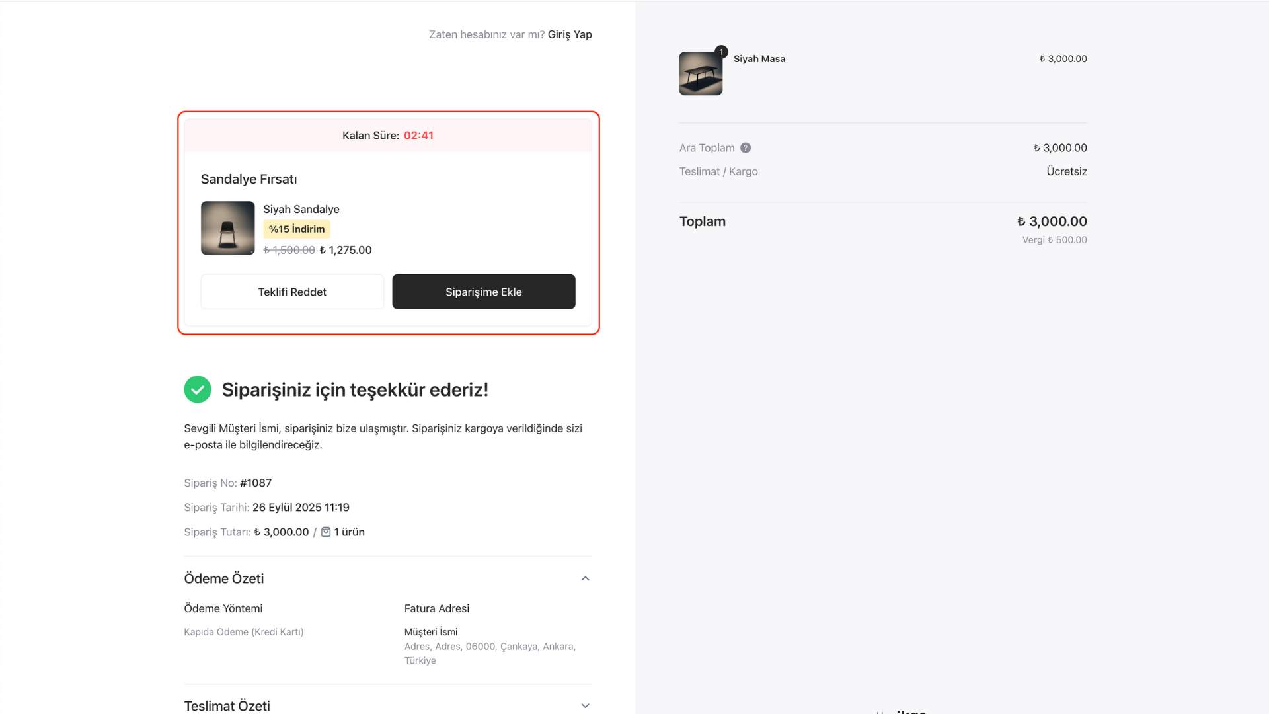Viewport: 1269px width, 714px height.
Task: Follow the Giriş Yap login link
Action: click(570, 34)
